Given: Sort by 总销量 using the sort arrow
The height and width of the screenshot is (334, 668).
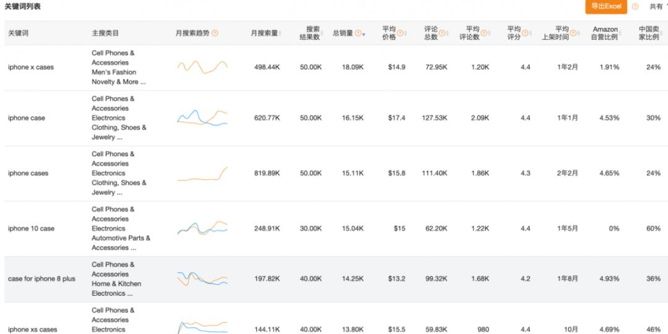Looking at the screenshot, I should coord(364,34).
